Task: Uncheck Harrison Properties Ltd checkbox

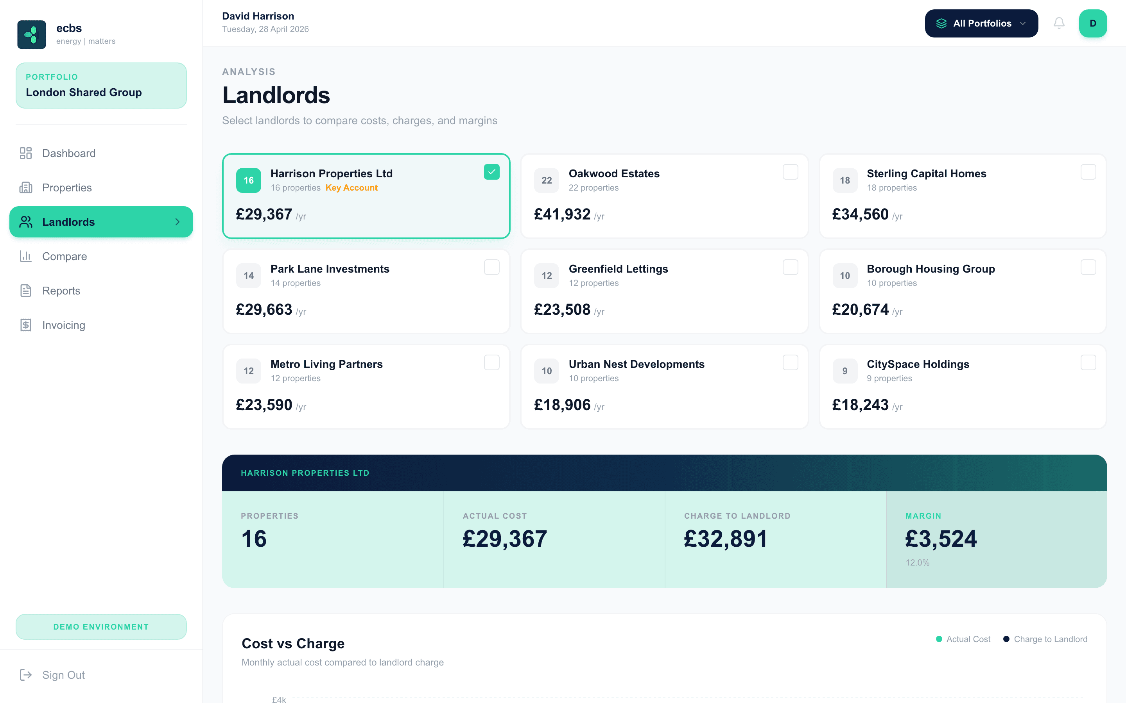Action: coord(492,172)
